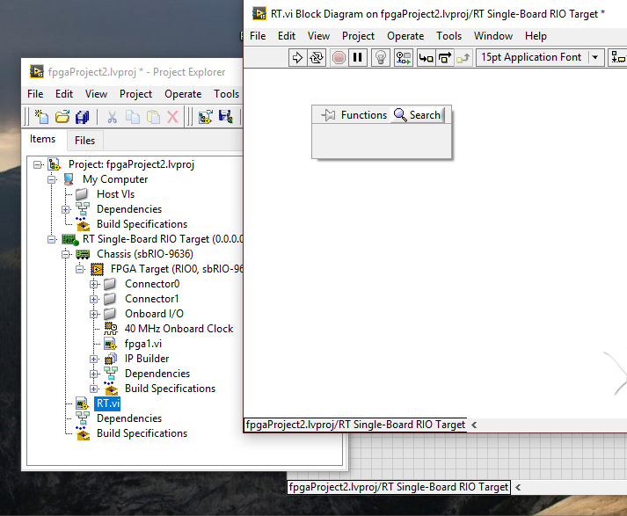Open Project menu in RT.vi Block Diagram
627x516 pixels.
(358, 36)
